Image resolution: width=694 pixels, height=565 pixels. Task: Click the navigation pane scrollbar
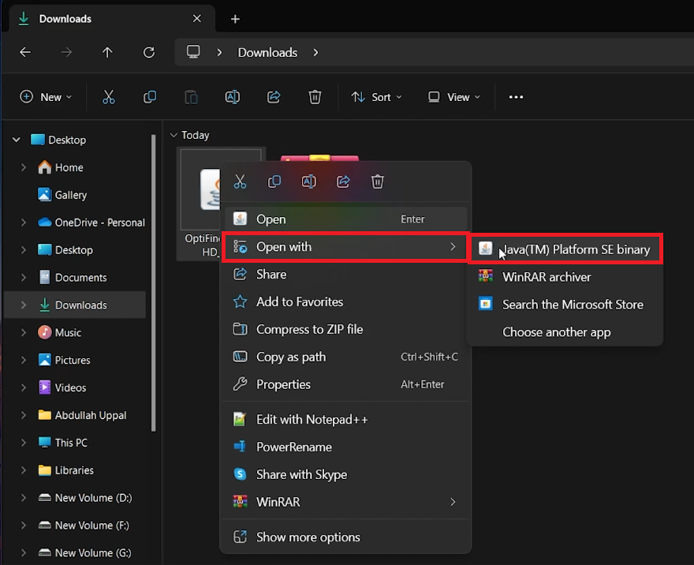[154, 282]
